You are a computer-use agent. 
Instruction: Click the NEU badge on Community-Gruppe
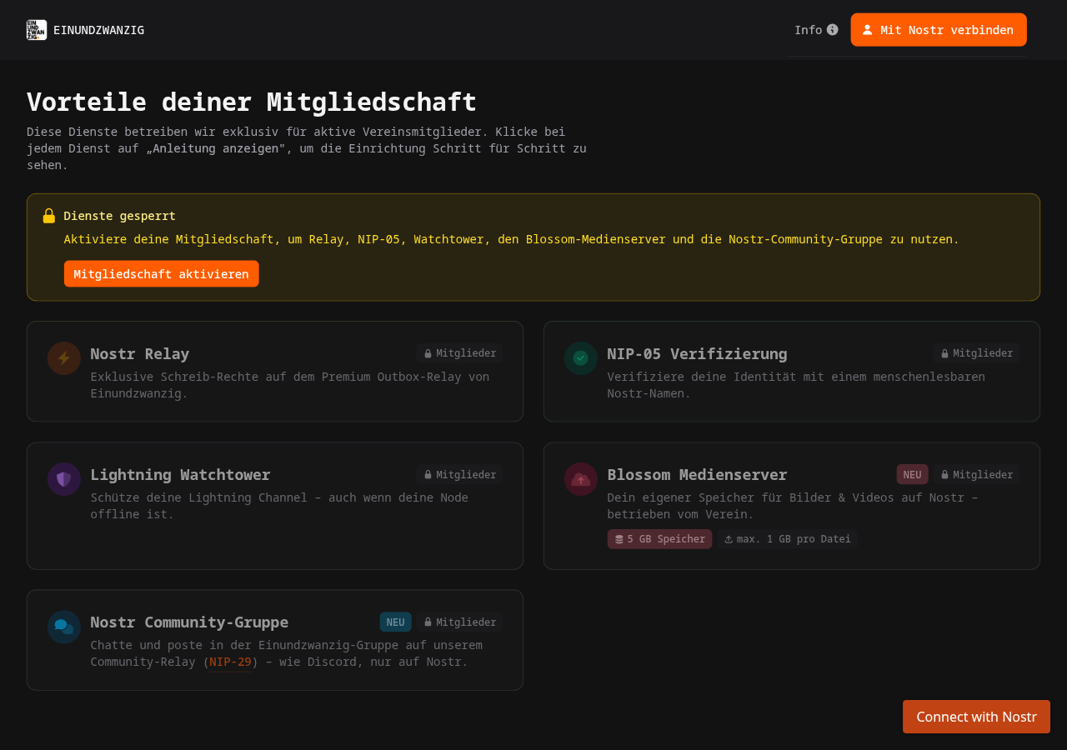(396, 622)
